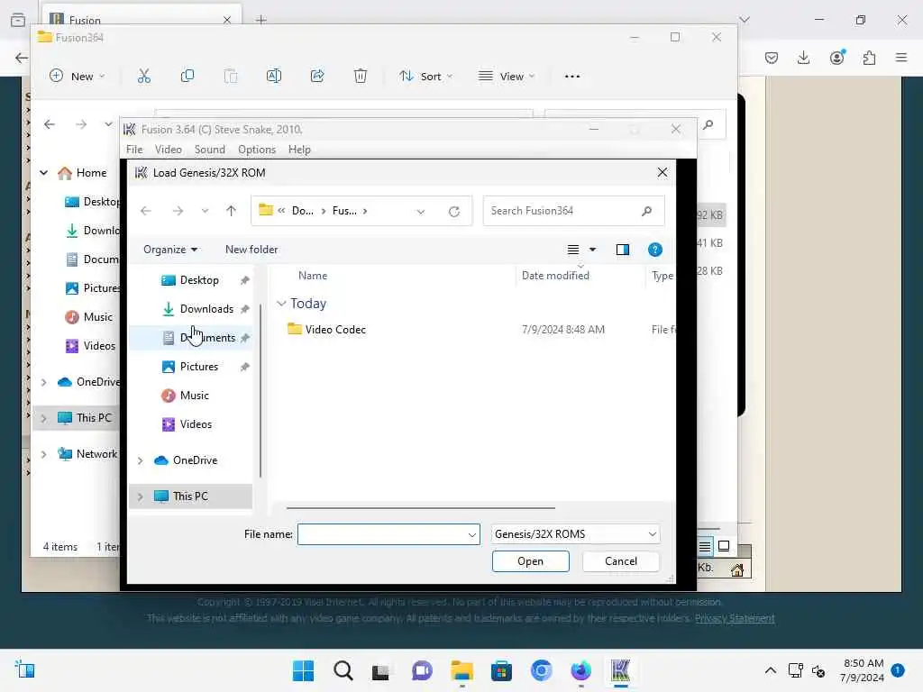Open Firefox extensions puzzle icon

[x=869, y=58]
